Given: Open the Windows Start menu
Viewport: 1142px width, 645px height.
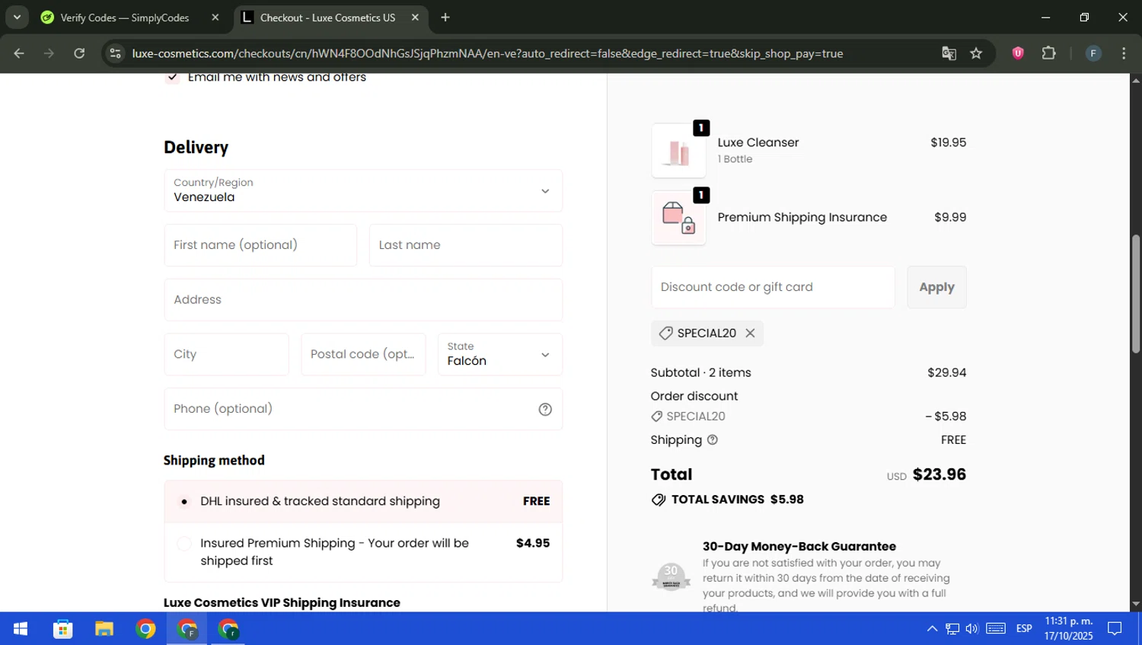Looking at the screenshot, I should click(x=21, y=628).
